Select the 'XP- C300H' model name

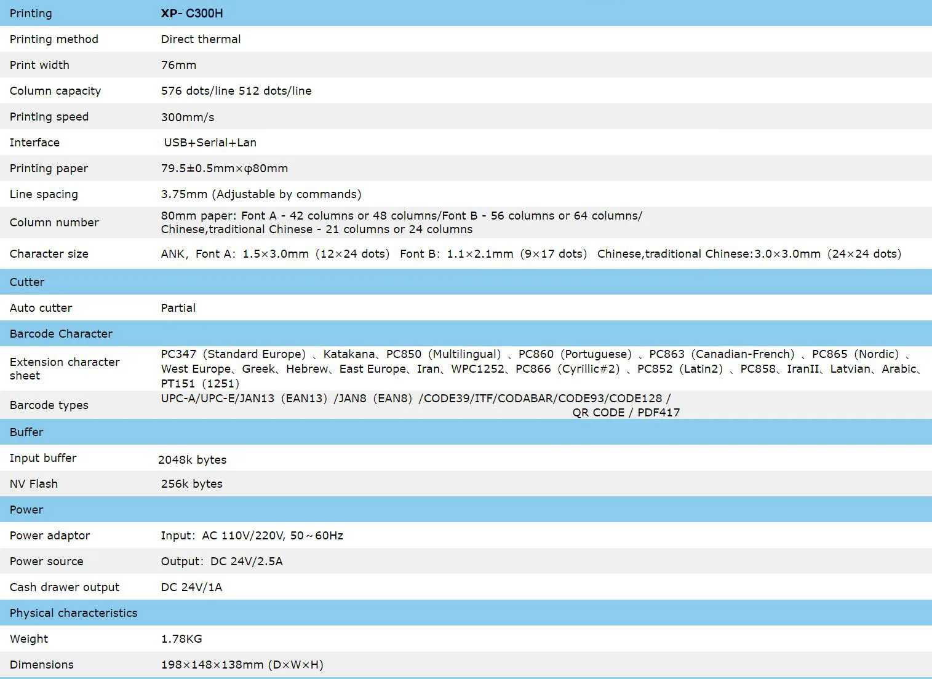click(192, 14)
